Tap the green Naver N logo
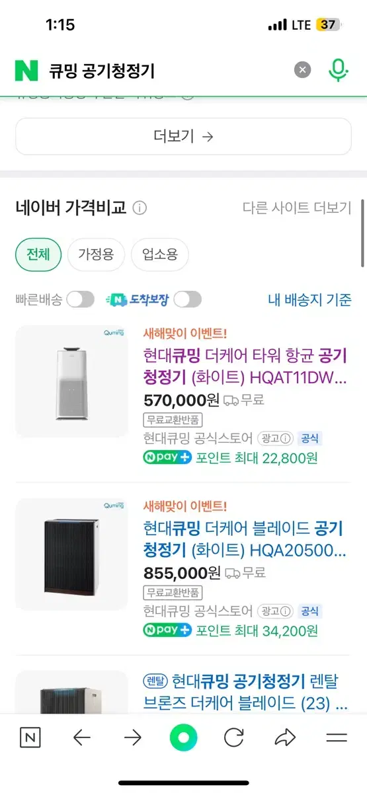The height and width of the screenshot is (793, 367). (26, 70)
